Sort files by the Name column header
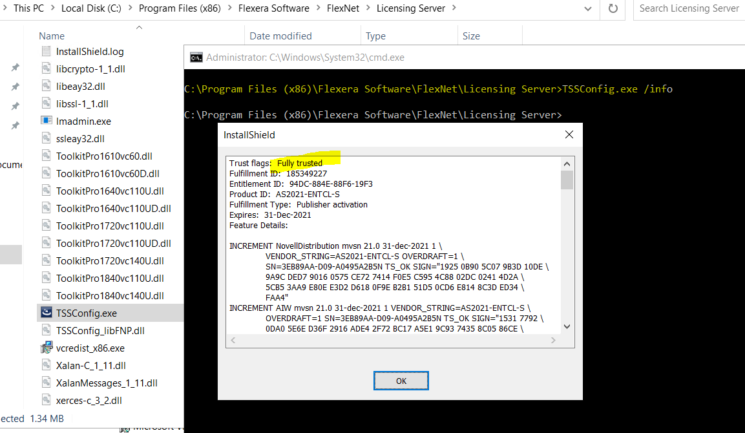 click(52, 36)
